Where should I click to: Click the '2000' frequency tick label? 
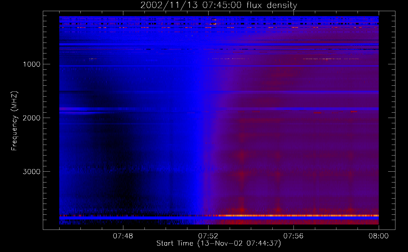pos(32,118)
